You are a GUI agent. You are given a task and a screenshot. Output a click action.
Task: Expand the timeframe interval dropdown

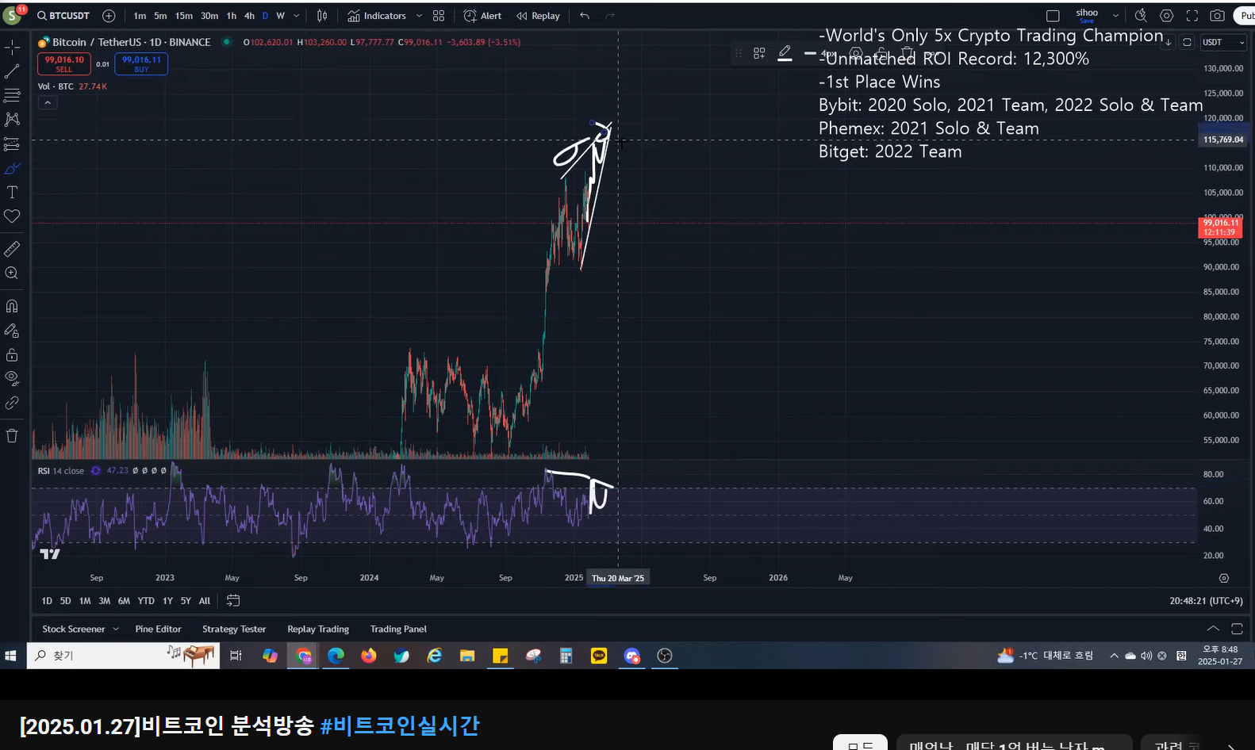point(297,16)
